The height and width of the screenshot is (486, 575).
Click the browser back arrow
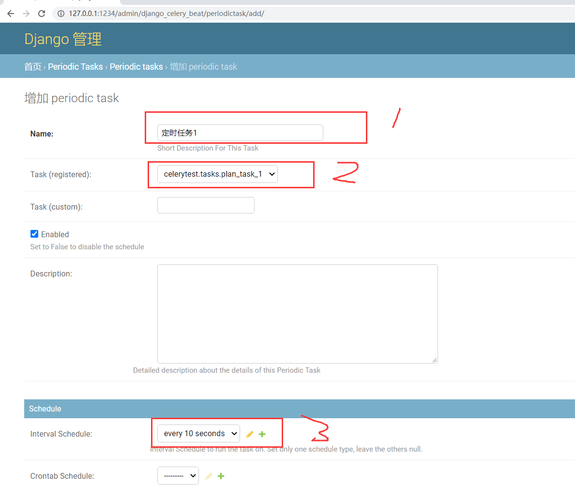[x=10, y=14]
